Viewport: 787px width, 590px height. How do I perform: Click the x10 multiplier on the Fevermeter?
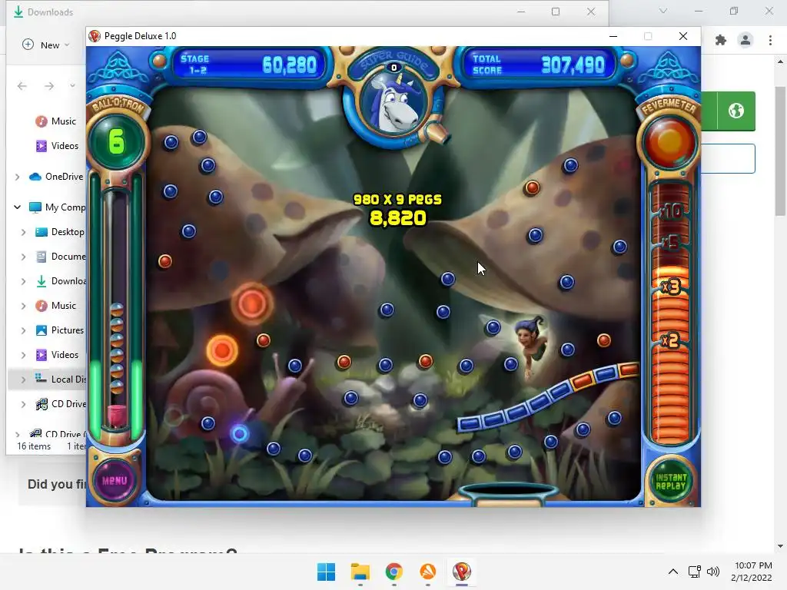pyautogui.click(x=670, y=211)
